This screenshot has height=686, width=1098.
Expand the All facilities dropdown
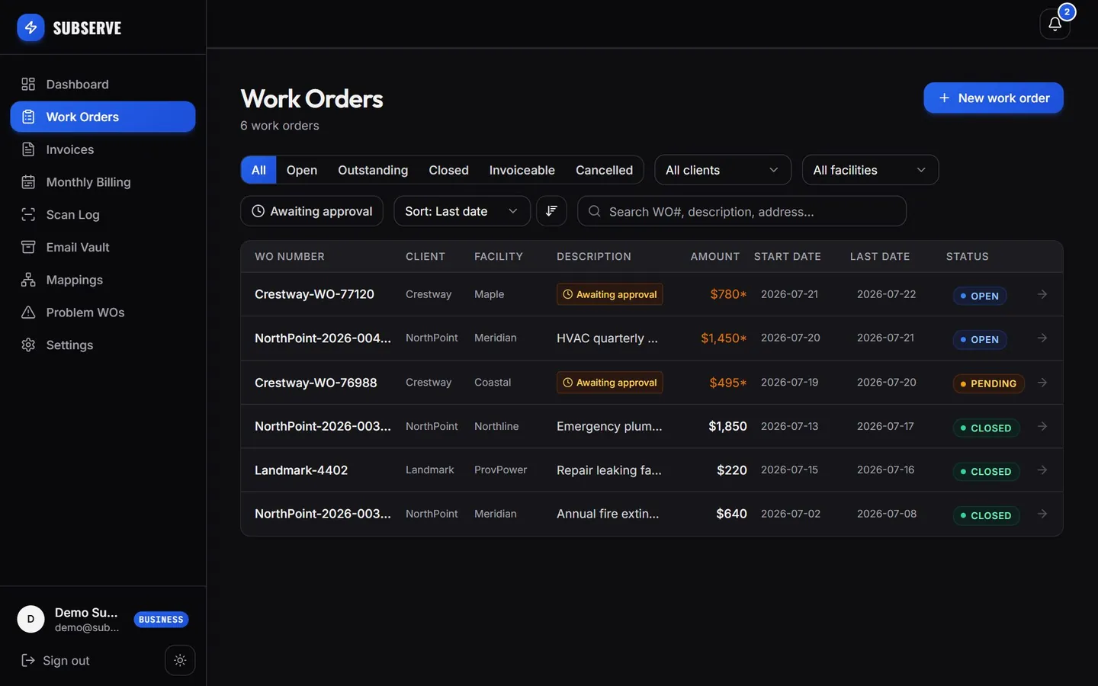click(870, 170)
